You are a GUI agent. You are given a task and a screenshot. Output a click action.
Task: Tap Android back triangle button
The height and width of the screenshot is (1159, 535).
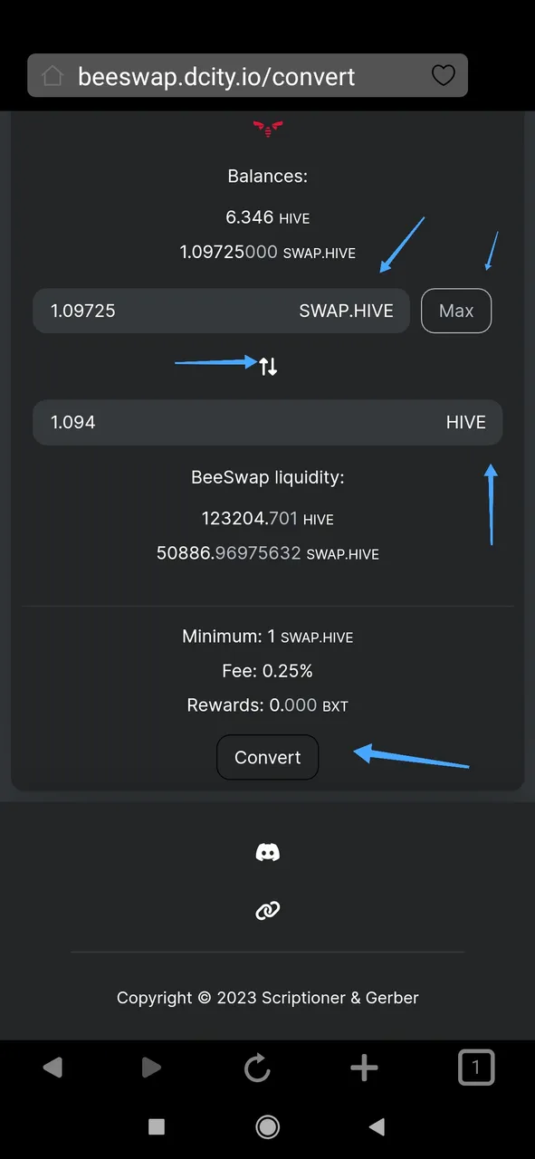click(x=377, y=1125)
